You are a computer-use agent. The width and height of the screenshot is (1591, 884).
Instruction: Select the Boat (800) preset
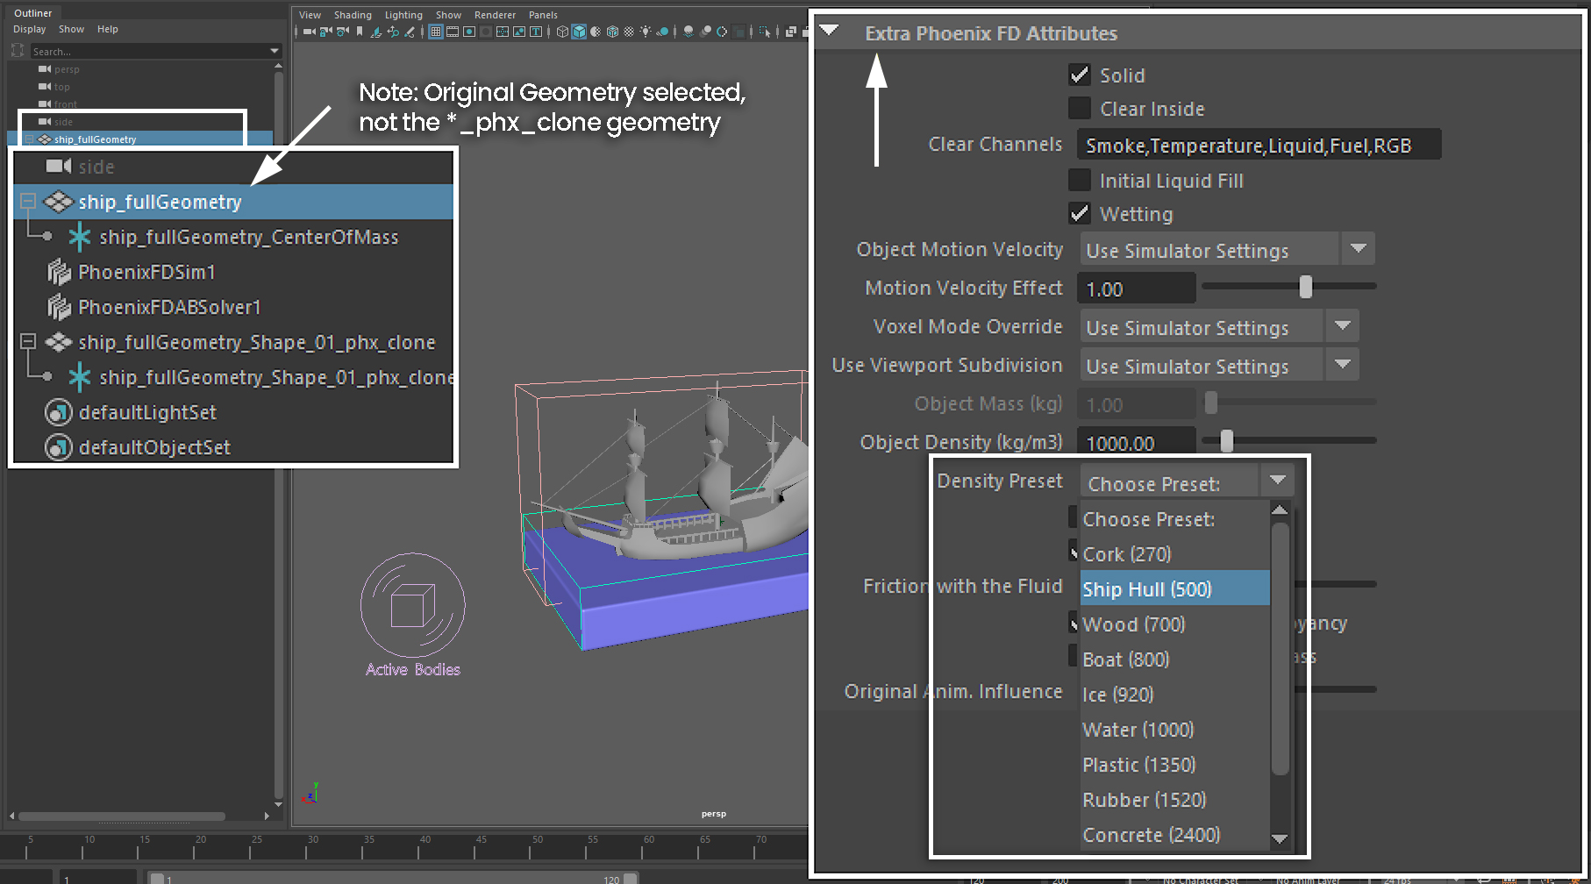pyautogui.click(x=1175, y=659)
